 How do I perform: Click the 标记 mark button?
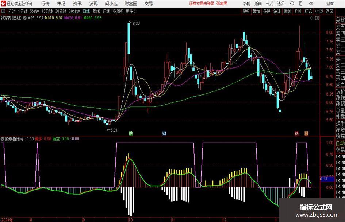tap(308, 11)
